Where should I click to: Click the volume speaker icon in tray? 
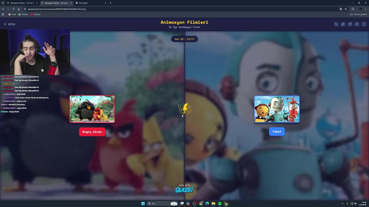pyautogui.click(x=355, y=204)
